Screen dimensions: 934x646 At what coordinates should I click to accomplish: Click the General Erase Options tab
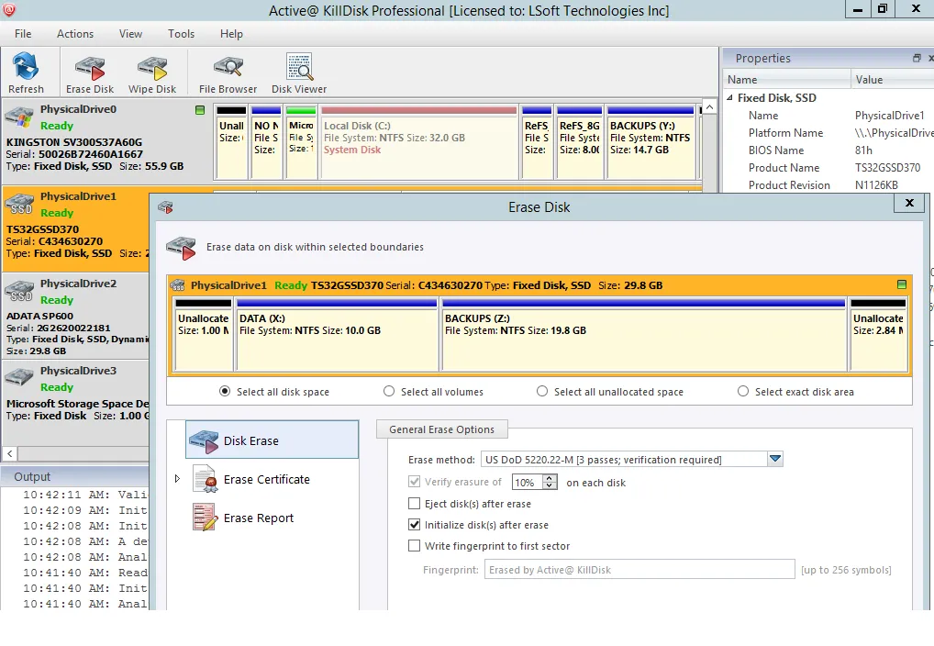click(441, 429)
